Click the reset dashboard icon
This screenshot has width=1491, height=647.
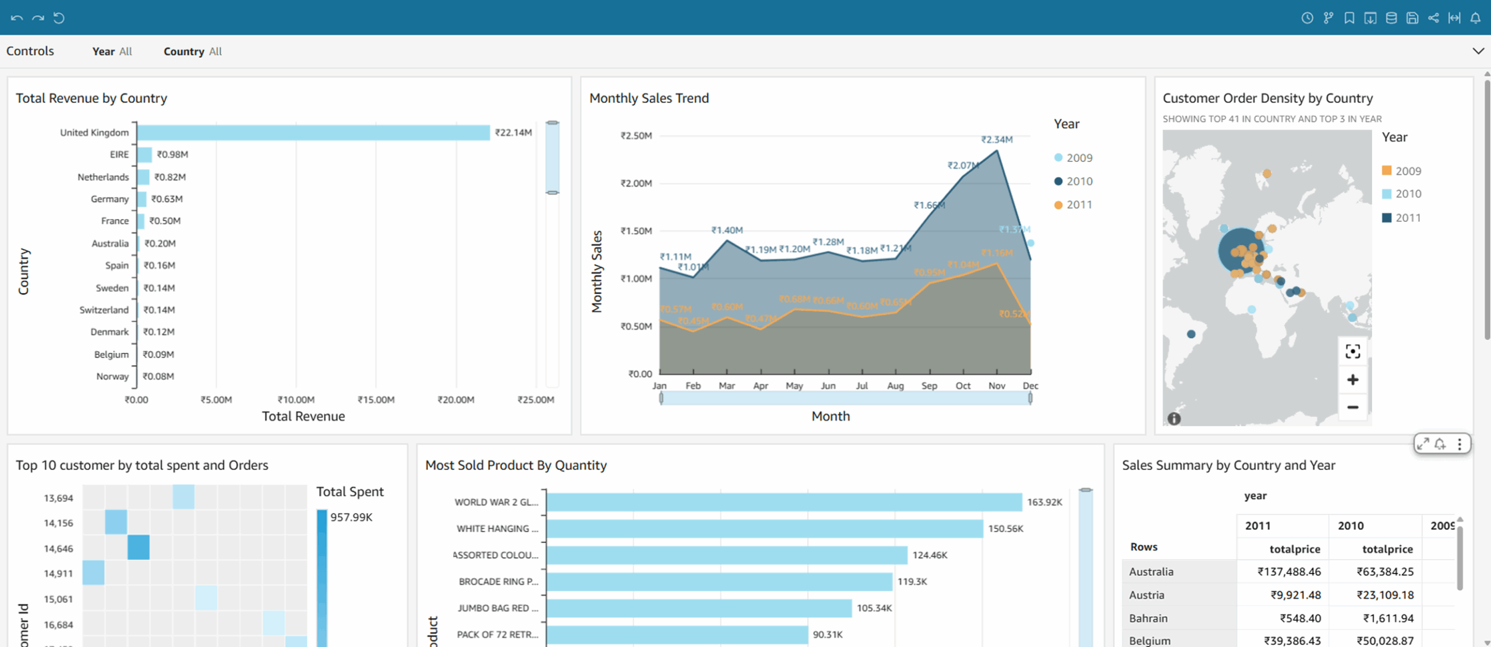pos(59,18)
